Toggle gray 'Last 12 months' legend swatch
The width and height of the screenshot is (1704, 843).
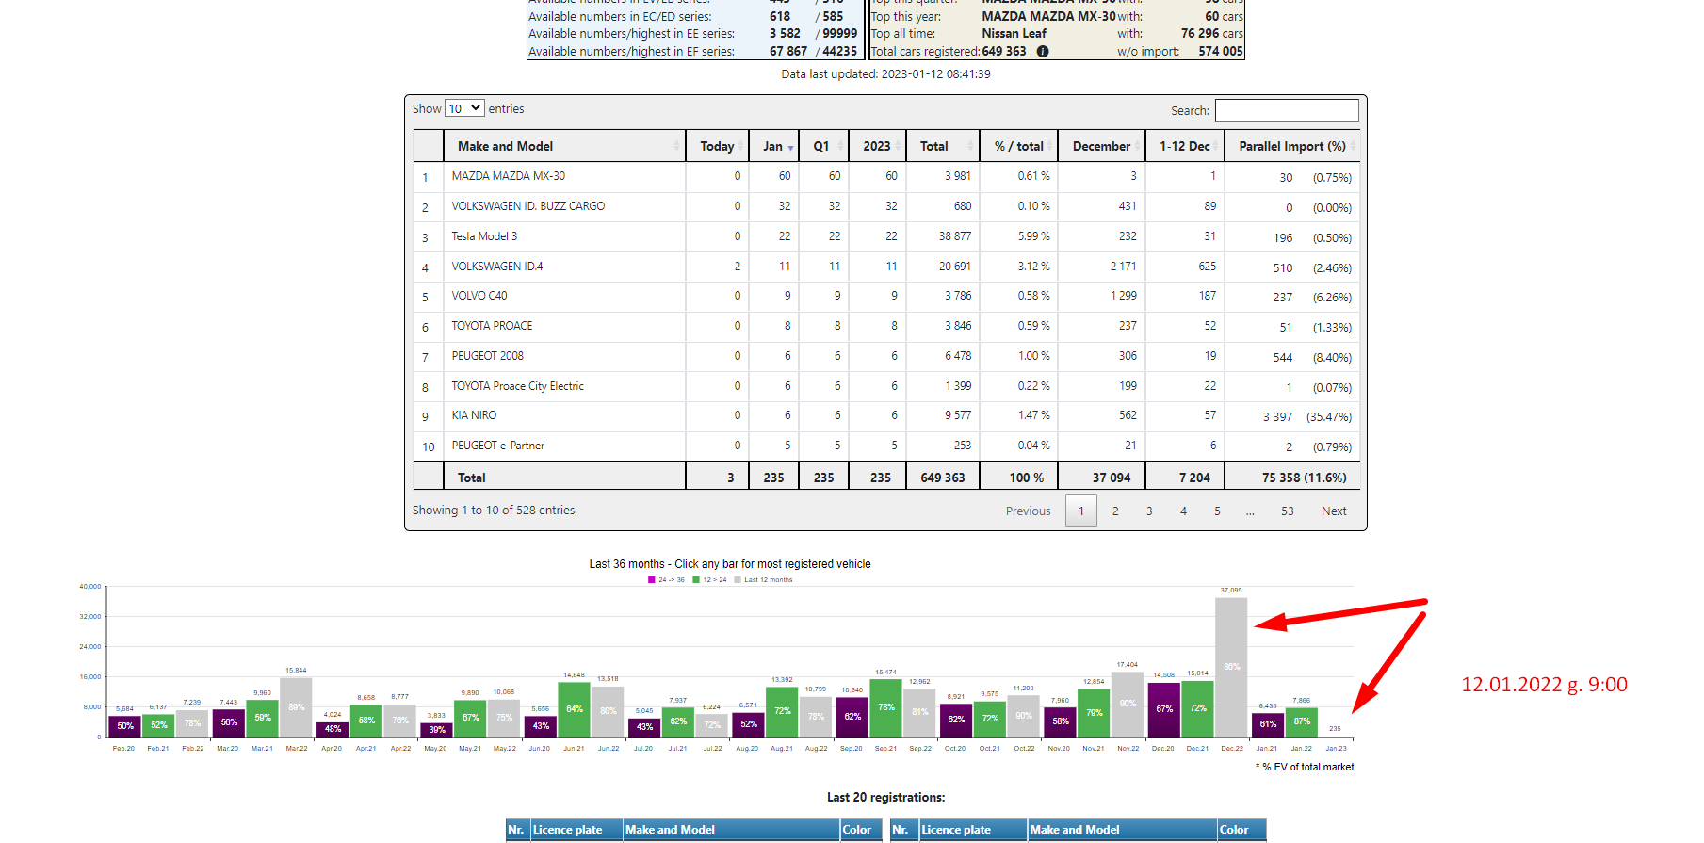click(x=738, y=580)
